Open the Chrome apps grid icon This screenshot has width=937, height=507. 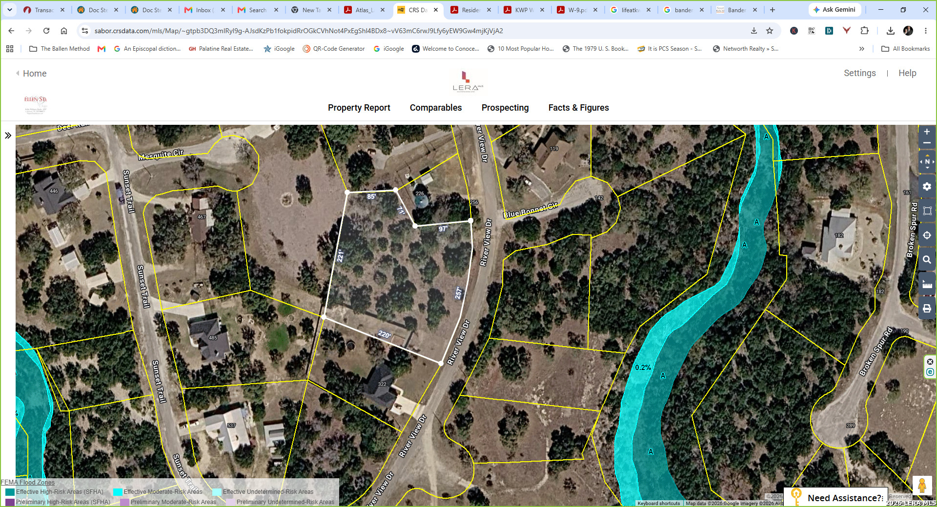click(x=10, y=49)
